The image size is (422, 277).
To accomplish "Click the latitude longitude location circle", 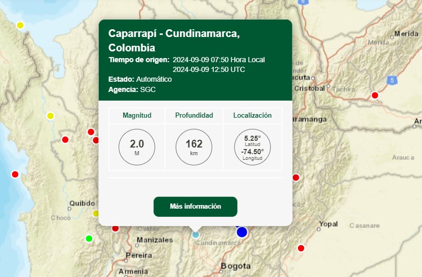I will [252, 147].
